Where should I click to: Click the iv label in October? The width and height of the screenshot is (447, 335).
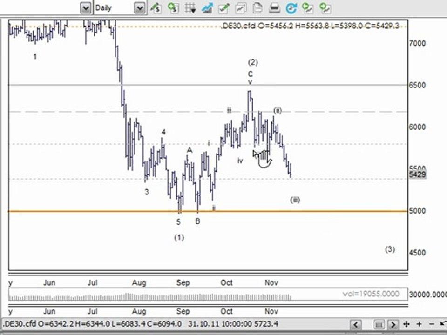[240, 161]
